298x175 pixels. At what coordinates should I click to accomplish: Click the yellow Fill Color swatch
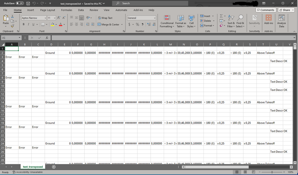[x=53, y=24]
